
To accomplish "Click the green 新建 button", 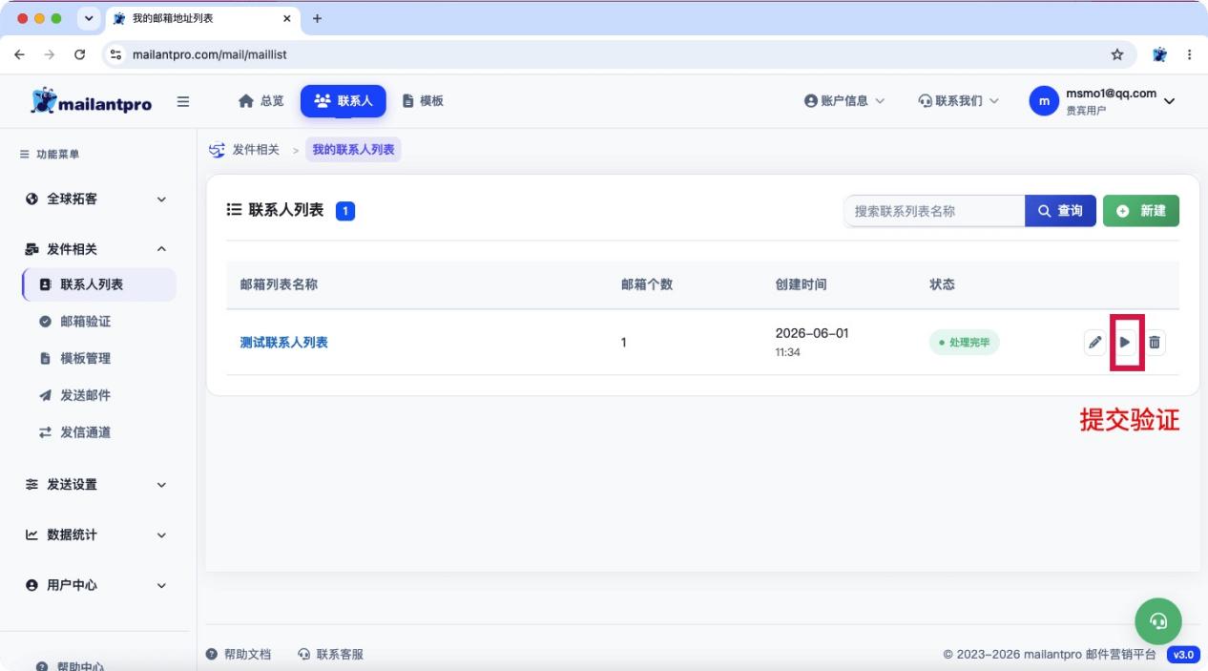I will coord(1141,211).
